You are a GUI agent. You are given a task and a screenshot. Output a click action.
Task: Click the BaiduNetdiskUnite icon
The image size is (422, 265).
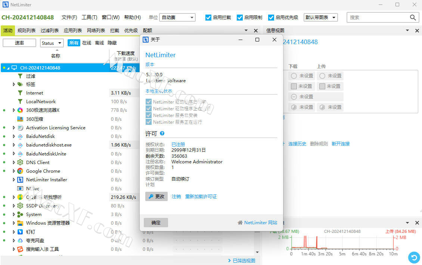20,154
